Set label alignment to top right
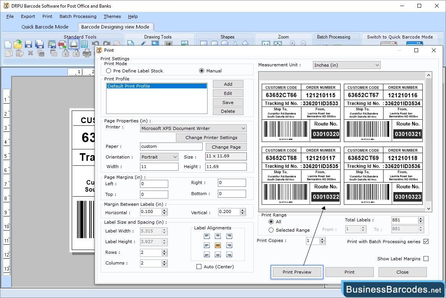 [x=229, y=236]
